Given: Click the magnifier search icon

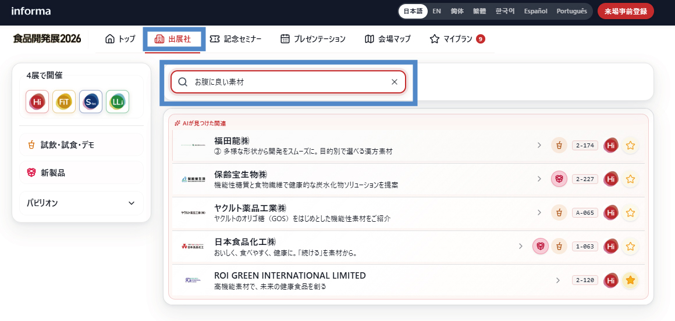Looking at the screenshot, I should click(x=183, y=82).
